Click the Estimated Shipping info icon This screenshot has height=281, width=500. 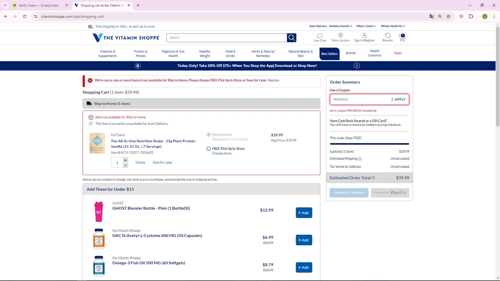tap(360, 159)
